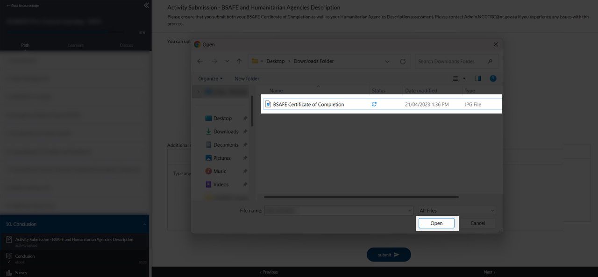Click the Search Downloads Folder field
Viewport: 598px width, 277px height.
pyautogui.click(x=451, y=61)
